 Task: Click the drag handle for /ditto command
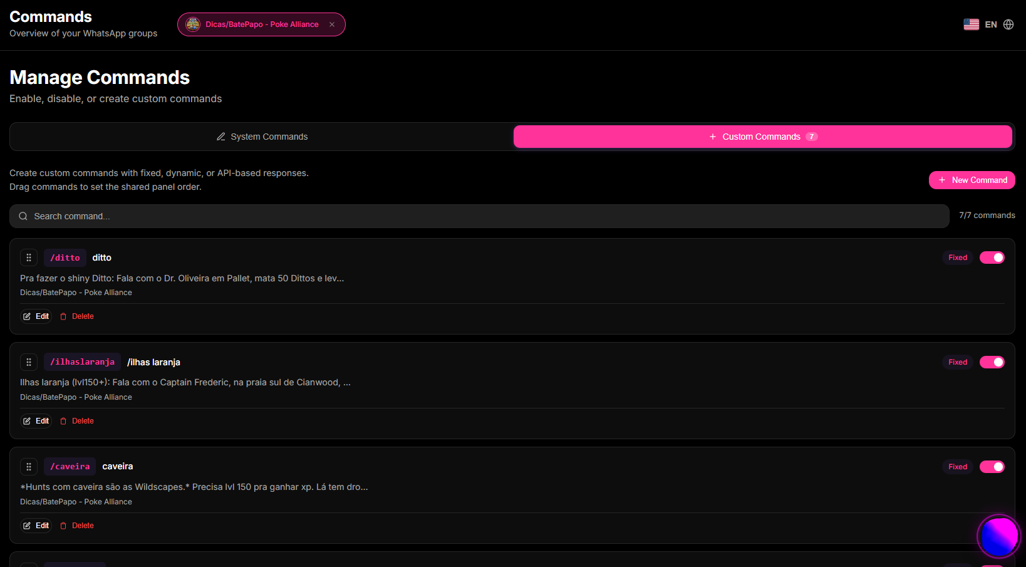[x=29, y=257]
